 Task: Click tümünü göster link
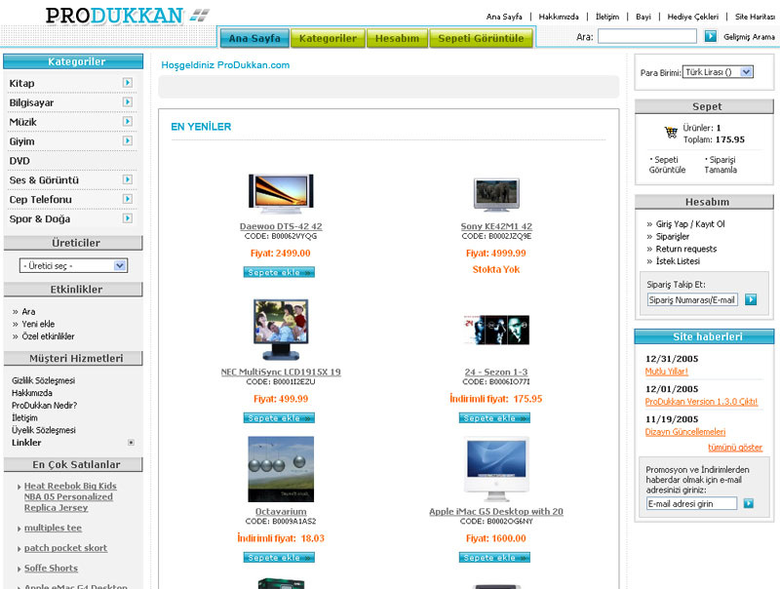[735, 448]
